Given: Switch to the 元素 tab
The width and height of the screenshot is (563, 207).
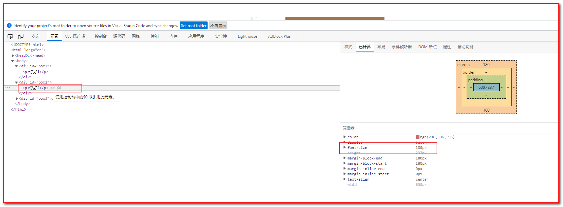Looking at the screenshot, I should click(x=54, y=36).
